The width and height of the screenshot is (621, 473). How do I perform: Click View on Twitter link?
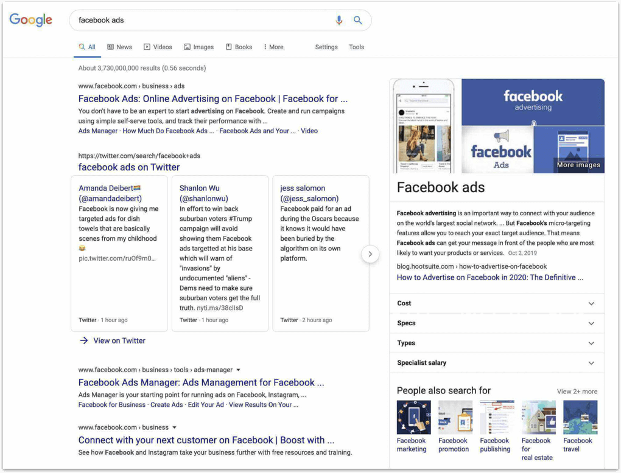click(119, 340)
